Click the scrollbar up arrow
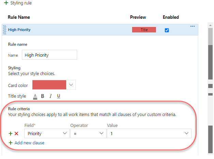Image resolution: width=214 pixels, height=159 pixels. [210, 25]
